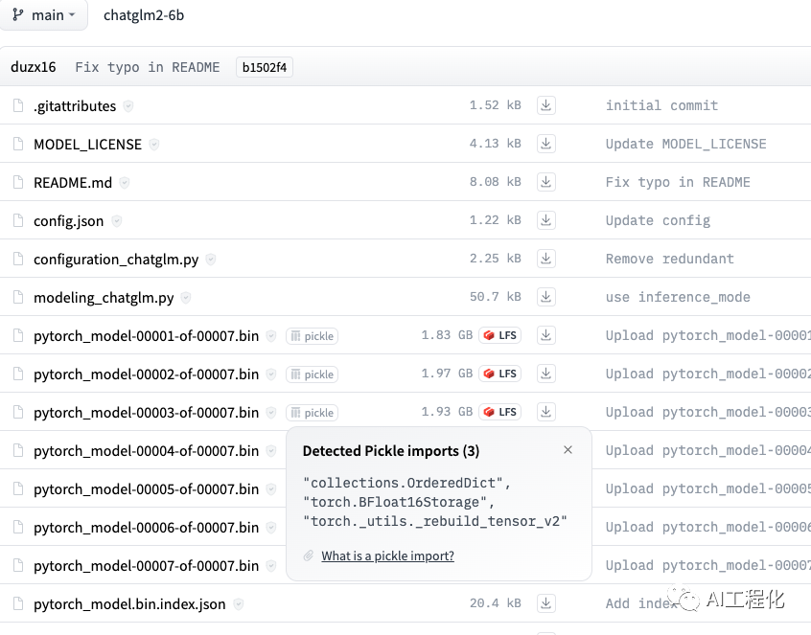Expand pickle badge on pytorch_model-00002
811x635 pixels.
[x=313, y=374]
